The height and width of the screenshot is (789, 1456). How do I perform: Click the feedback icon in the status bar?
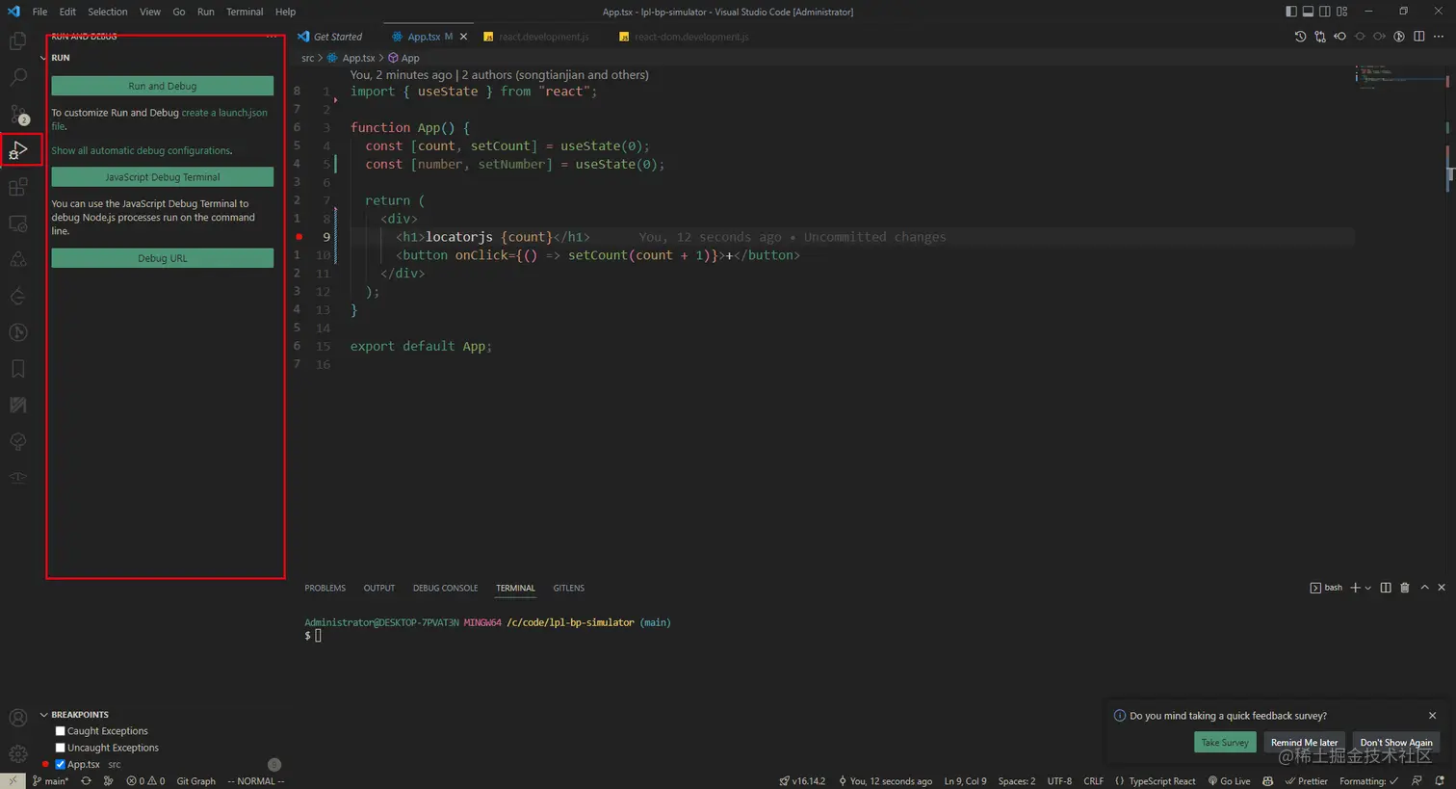click(x=1417, y=781)
